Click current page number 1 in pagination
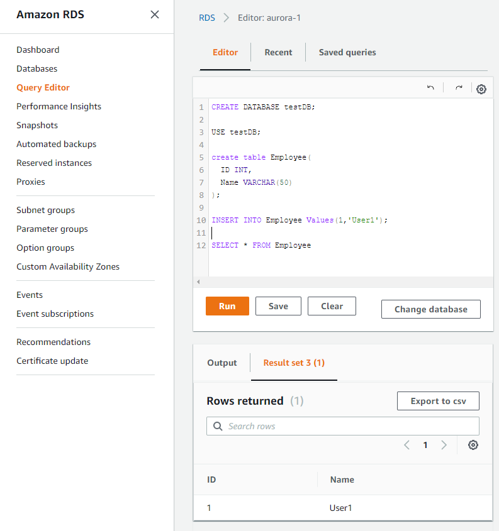 click(425, 445)
